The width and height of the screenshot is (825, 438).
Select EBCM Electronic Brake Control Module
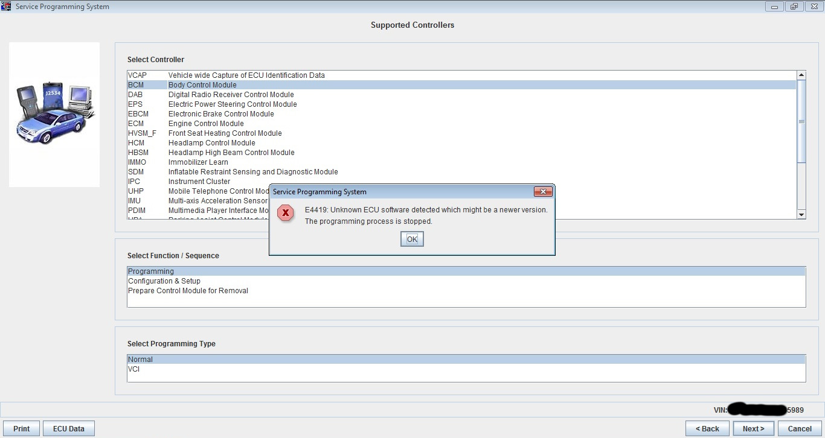[461, 114]
